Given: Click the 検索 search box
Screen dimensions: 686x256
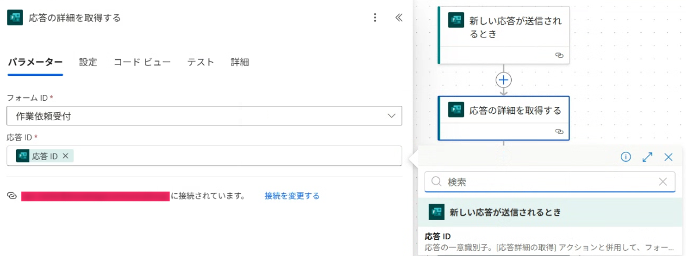Looking at the screenshot, I should pyautogui.click(x=550, y=182).
